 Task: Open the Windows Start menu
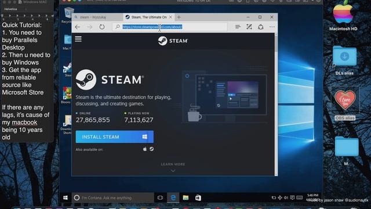66,197
